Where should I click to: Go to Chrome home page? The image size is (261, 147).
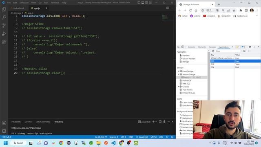(x=196, y=10)
